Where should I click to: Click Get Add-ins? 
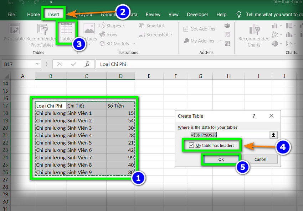coord(199,29)
